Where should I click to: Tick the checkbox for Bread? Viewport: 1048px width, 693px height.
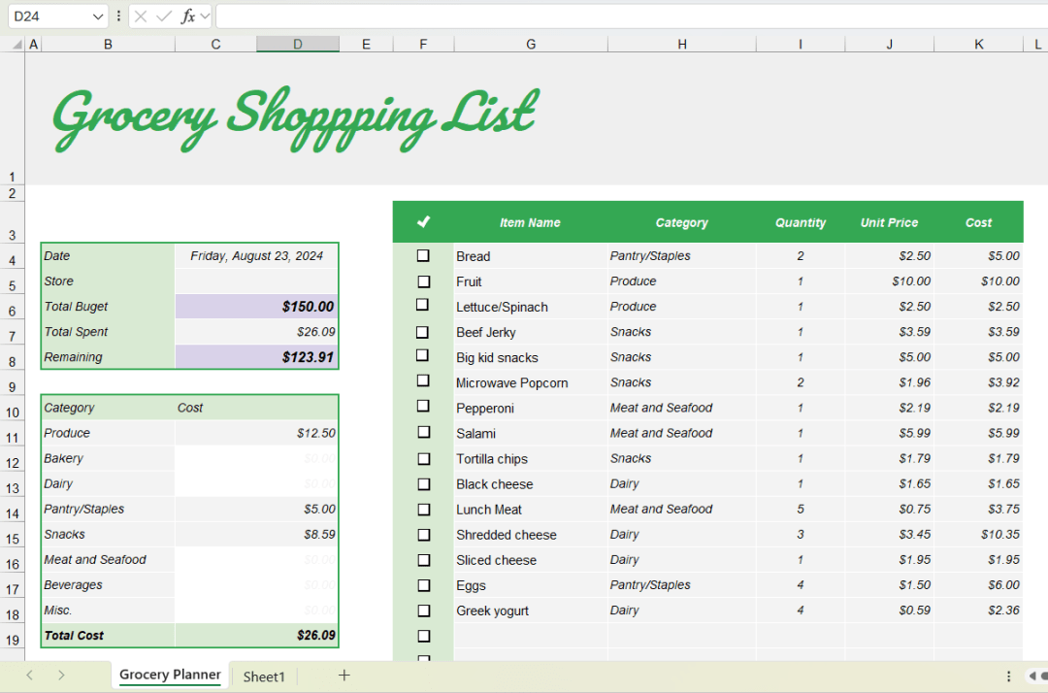(423, 256)
